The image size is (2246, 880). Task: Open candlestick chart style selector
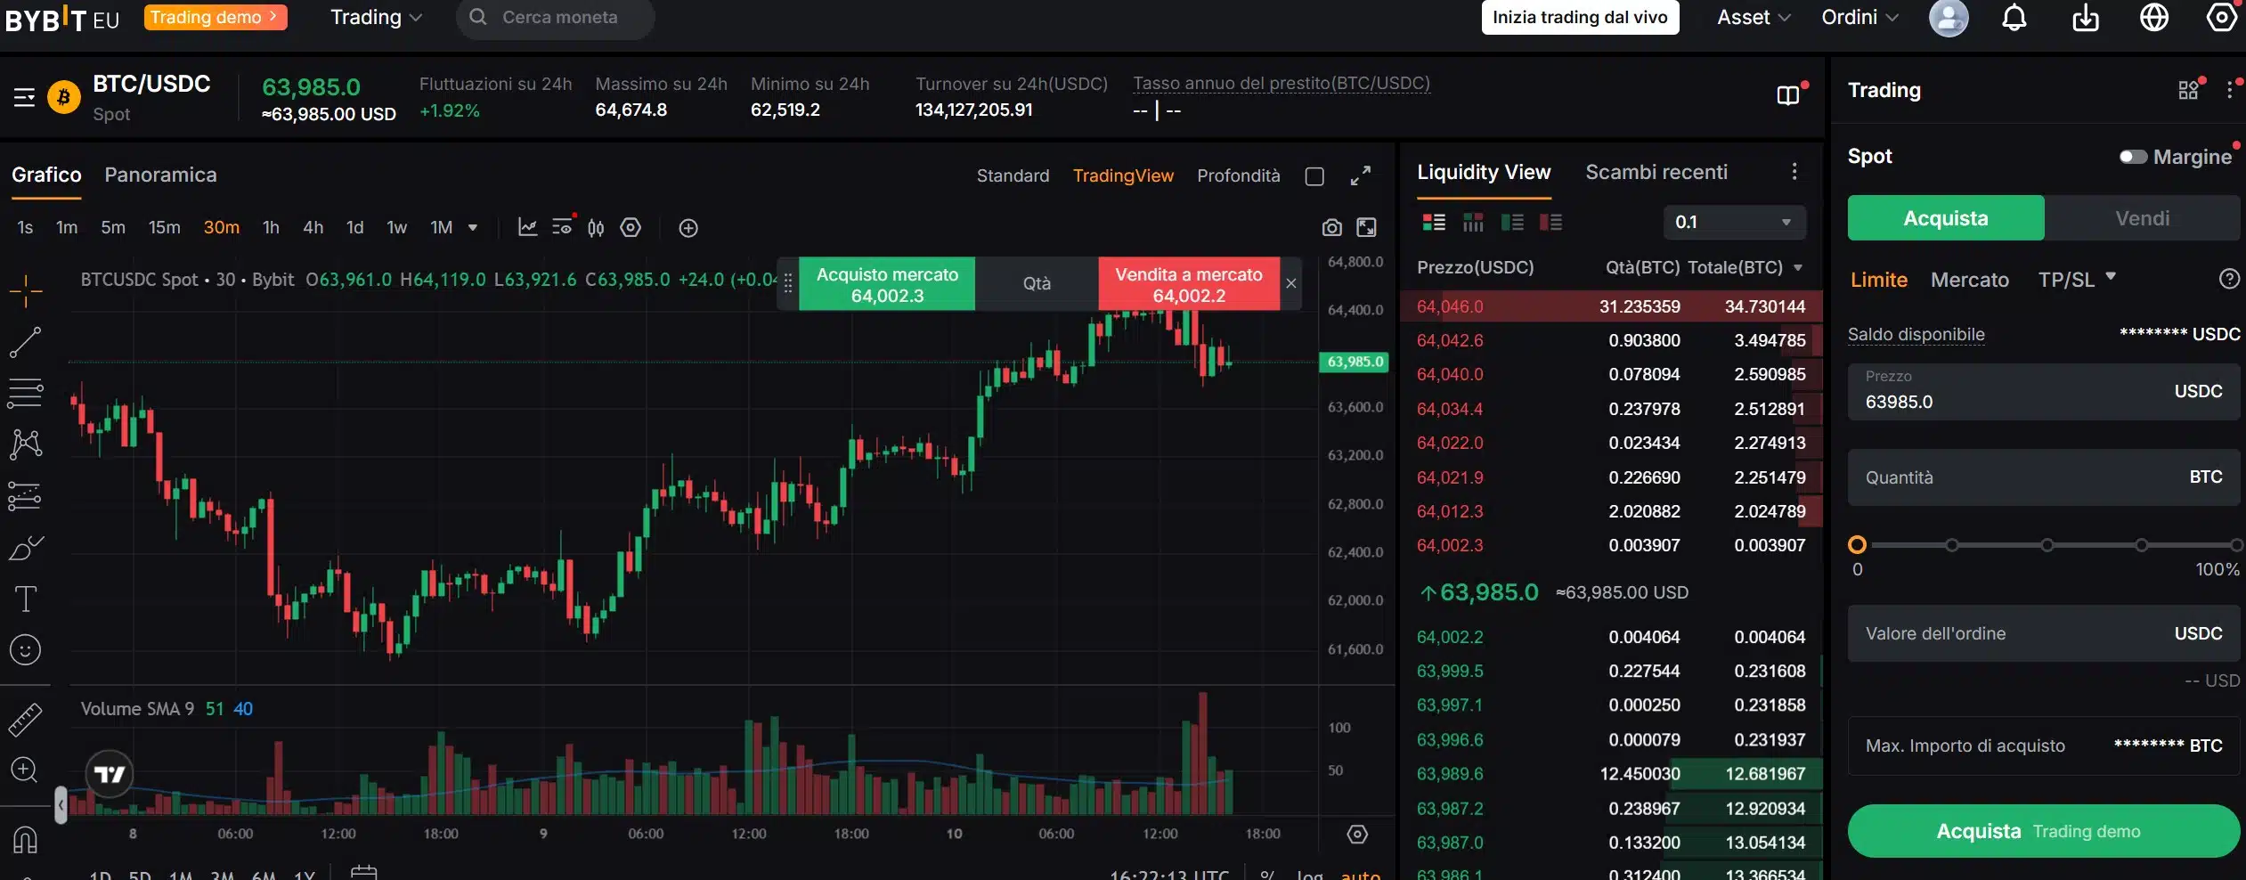(x=596, y=228)
